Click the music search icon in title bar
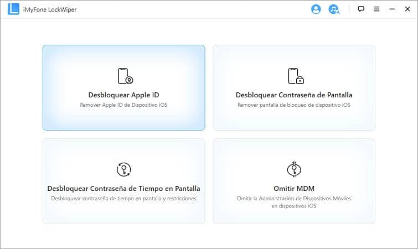This screenshot has width=418, height=249. 334,9
